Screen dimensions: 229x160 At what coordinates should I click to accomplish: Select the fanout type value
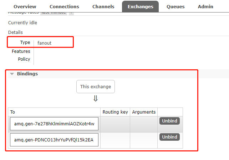(x=44, y=43)
